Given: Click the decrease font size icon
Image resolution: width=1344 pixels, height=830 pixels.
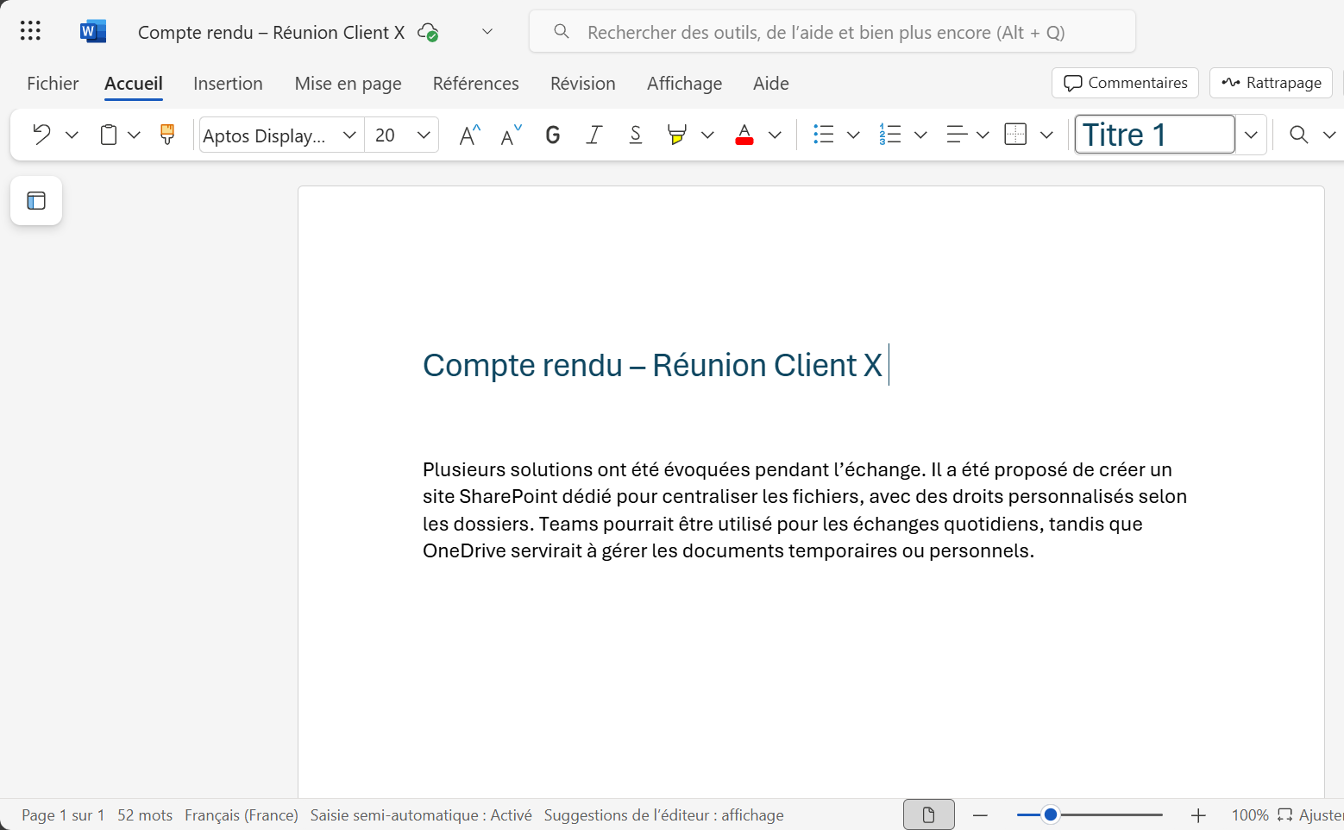Looking at the screenshot, I should click(x=512, y=135).
